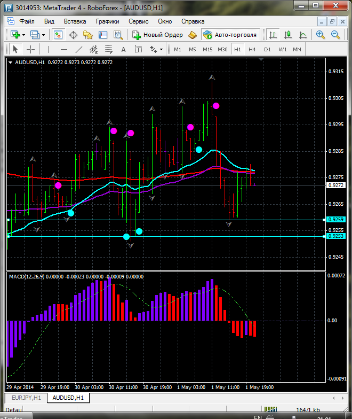Image resolution: width=352 pixels, height=419 pixels.
Task: Expand the Profiles dropdown arrow
Action: [44, 35]
